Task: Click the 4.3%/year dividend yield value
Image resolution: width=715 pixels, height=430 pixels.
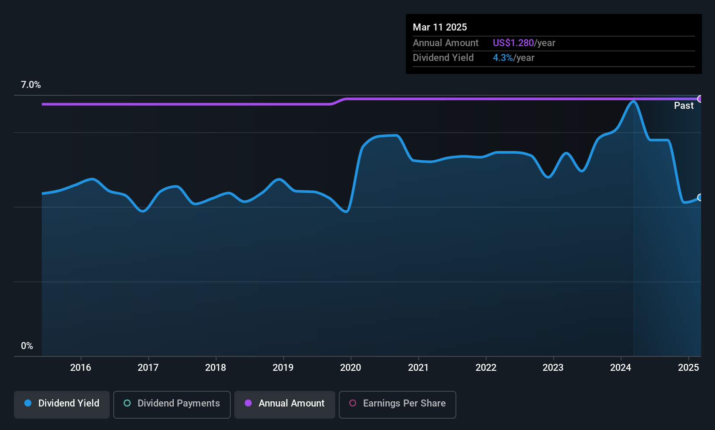Action: coord(513,57)
